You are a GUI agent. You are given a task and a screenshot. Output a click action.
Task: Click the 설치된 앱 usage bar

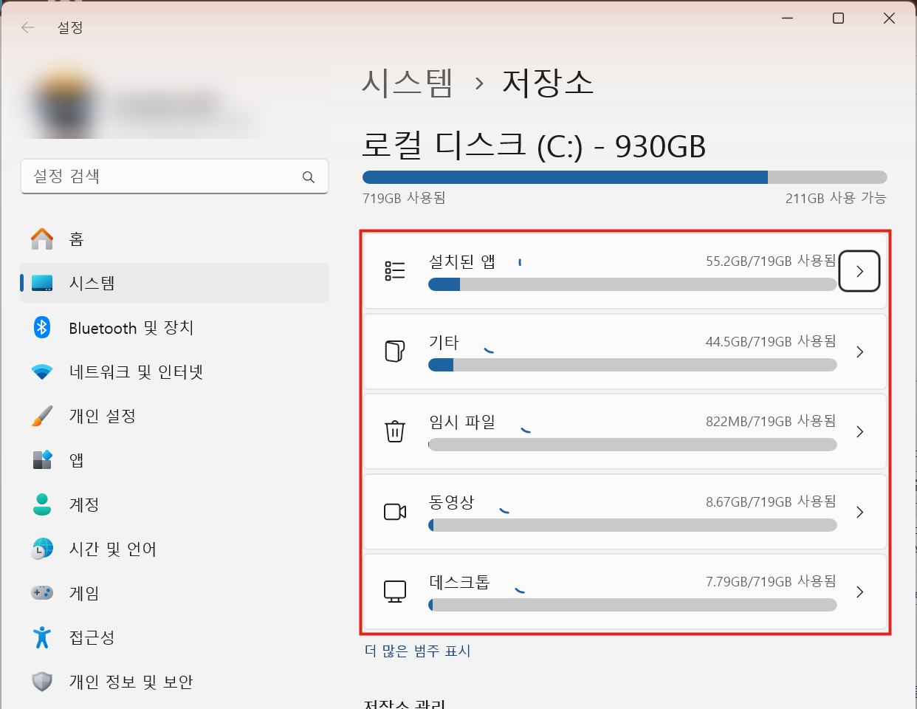coord(633,284)
